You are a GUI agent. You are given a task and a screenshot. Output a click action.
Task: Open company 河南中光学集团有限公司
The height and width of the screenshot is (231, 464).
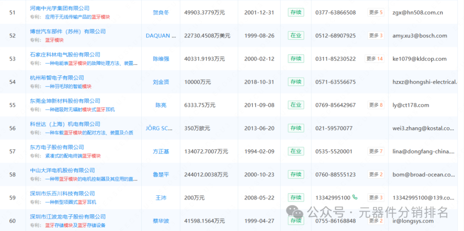[x=60, y=8]
